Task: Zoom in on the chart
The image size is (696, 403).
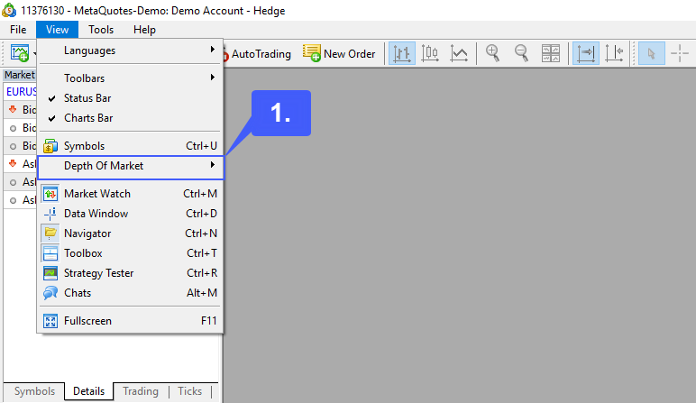Action: [x=493, y=53]
